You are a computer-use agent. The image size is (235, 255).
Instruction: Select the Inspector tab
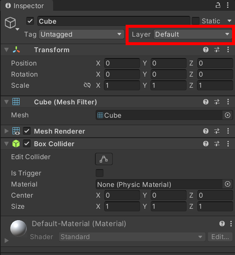point(27,6)
